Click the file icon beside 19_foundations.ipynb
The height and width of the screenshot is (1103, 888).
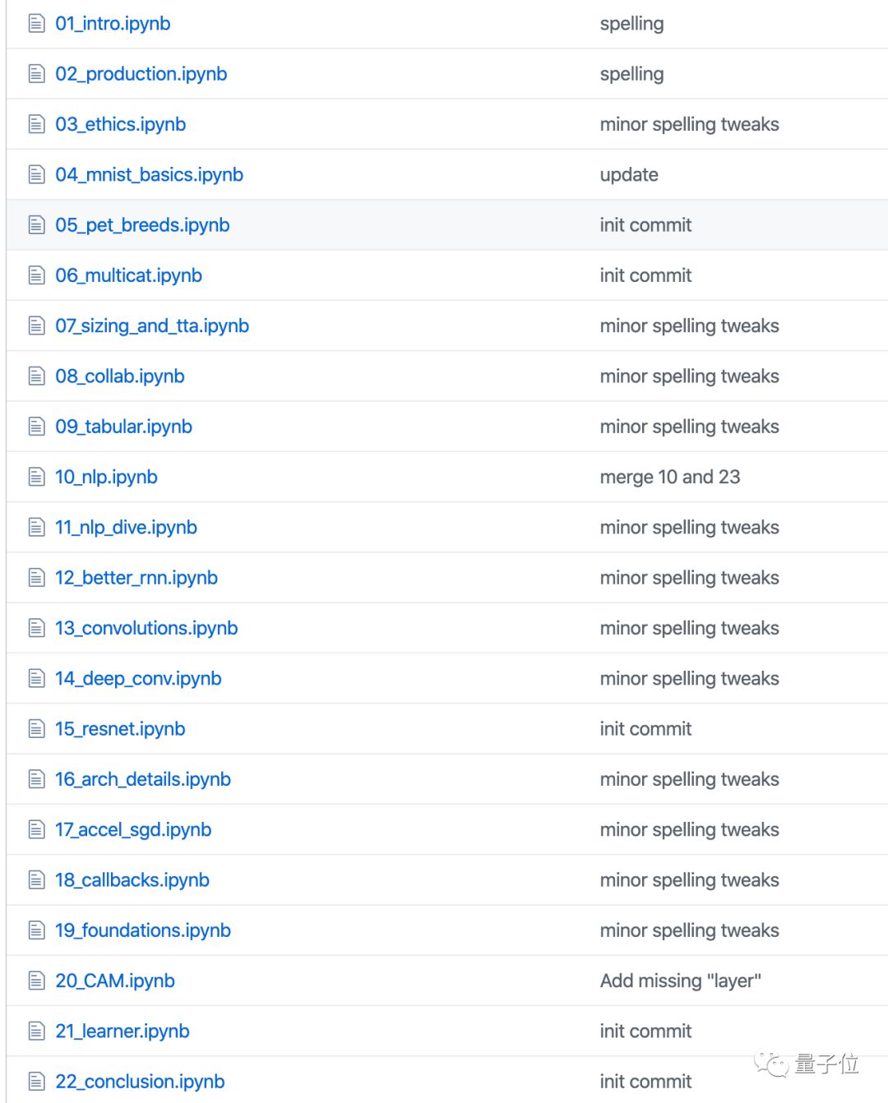coord(36,930)
